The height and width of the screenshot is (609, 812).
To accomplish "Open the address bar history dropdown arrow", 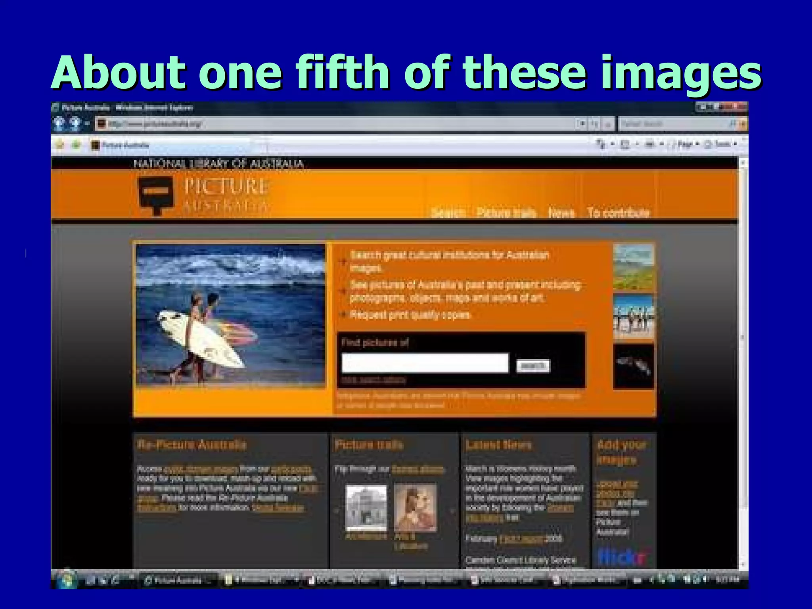I will point(582,124).
